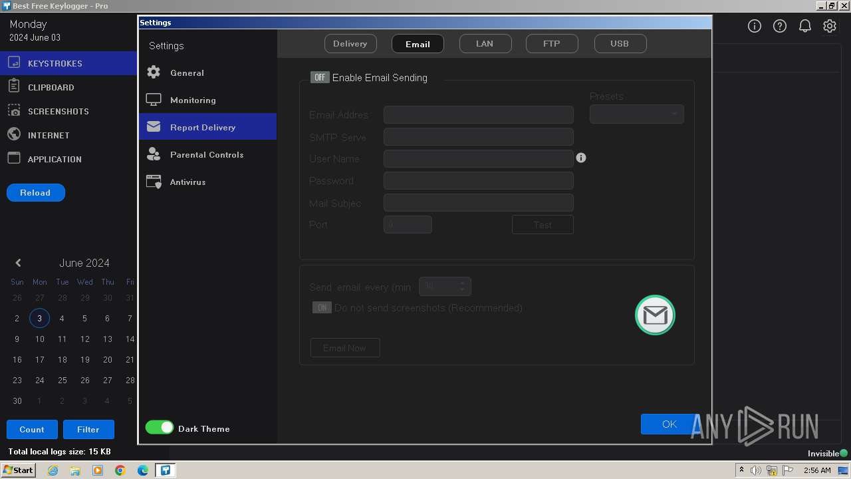Click the Email Address input field
The width and height of the screenshot is (851, 479).
(x=479, y=114)
